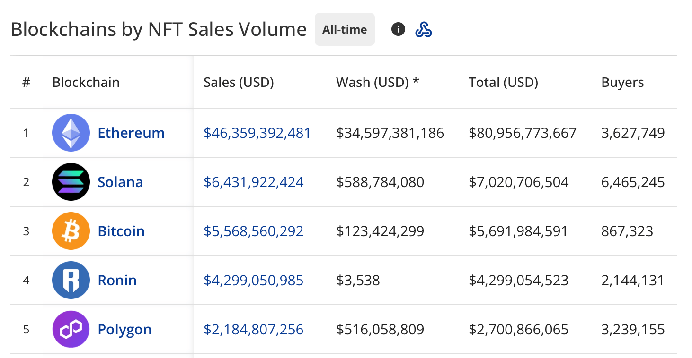This screenshot has width=692, height=358.
Task: Open Solana sales figure $6,431,922,424
Action: tap(253, 182)
